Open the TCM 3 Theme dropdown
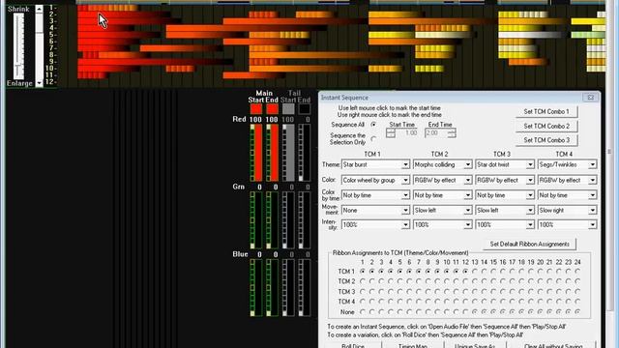 tap(505, 164)
